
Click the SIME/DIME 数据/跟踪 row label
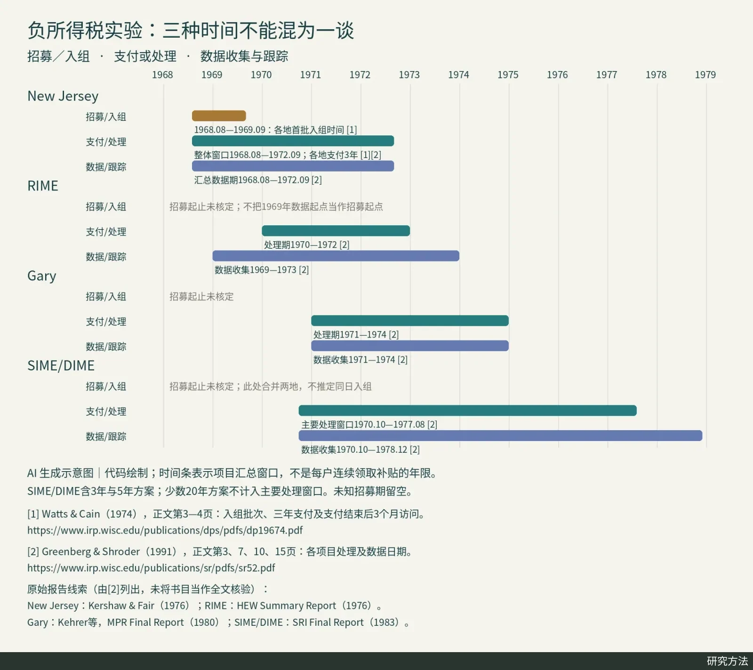coord(106,436)
